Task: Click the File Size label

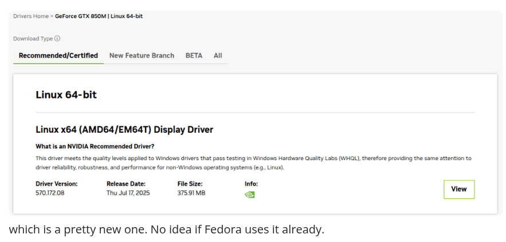Action: [x=190, y=184]
